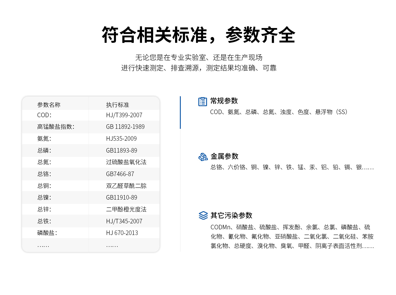The width and height of the screenshot is (396, 295).
Task: Click the standard GB11910-89
Action: [122, 198]
